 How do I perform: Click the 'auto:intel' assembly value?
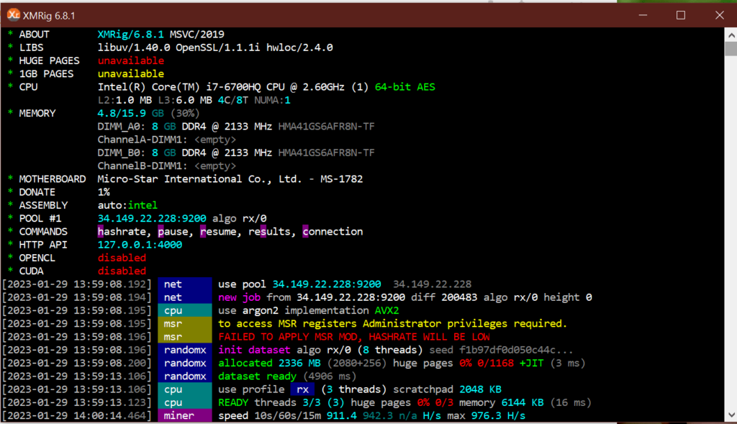[x=127, y=205]
